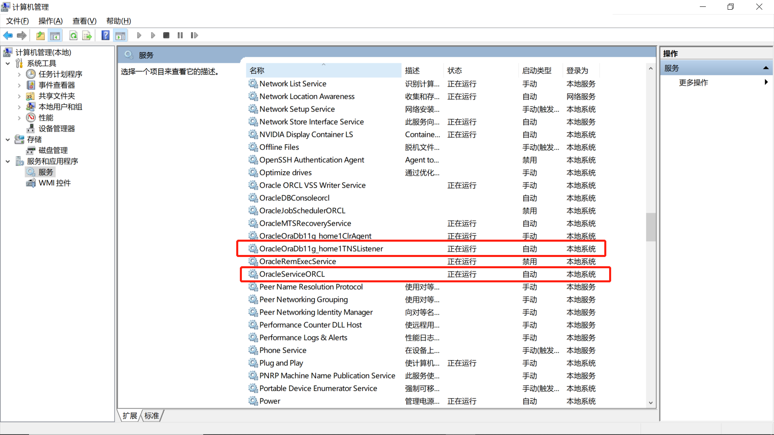Select 磁盘管理 in the tree
Viewport: 774px width, 435px height.
[53, 150]
